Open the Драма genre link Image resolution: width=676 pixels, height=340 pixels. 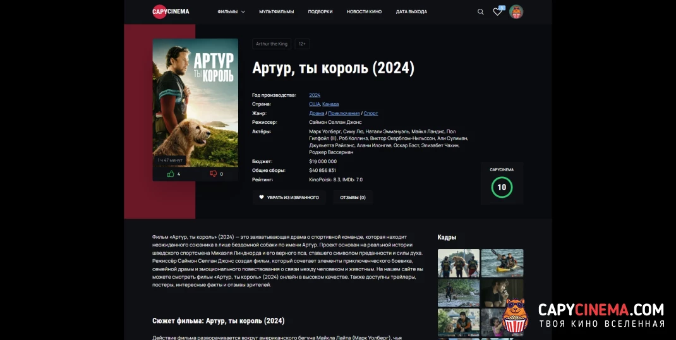[317, 113]
